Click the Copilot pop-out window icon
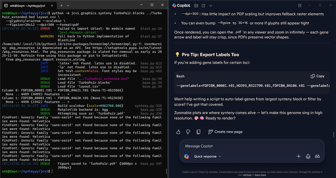Image resolution: width=336 pixels, height=178 pixels. point(300,5)
